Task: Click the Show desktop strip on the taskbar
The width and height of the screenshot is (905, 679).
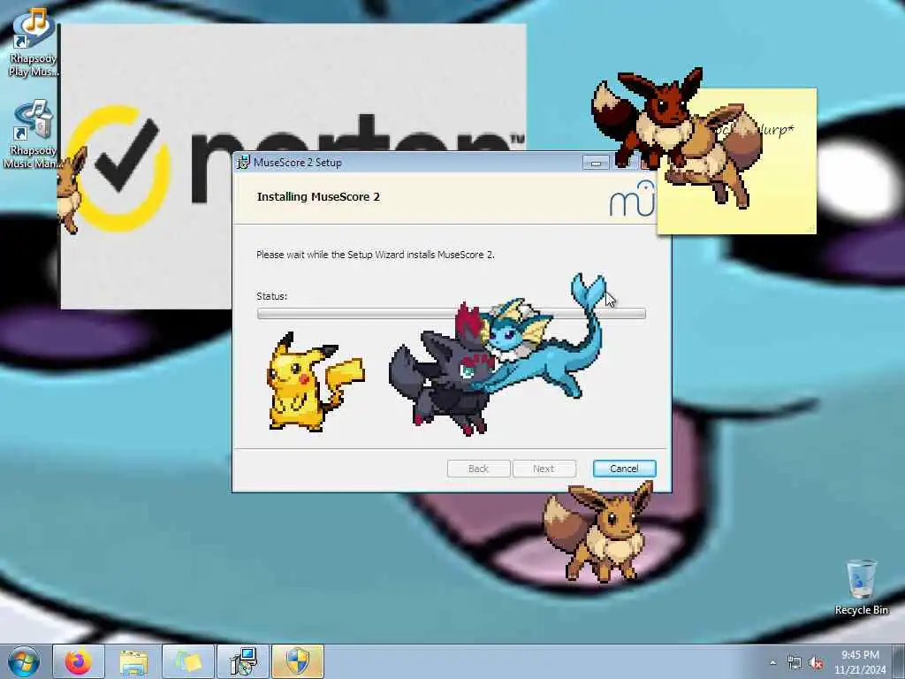Action: pos(899,661)
